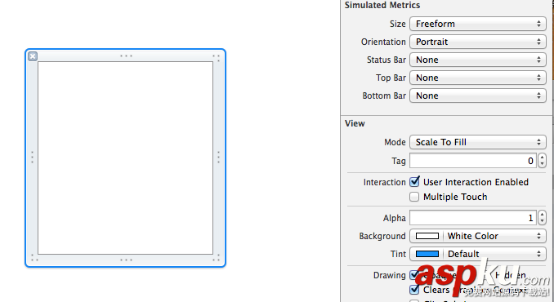This screenshot has width=554, height=302.
Task: Enable the Multiple Touch checkbox
Action: pyautogui.click(x=414, y=197)
